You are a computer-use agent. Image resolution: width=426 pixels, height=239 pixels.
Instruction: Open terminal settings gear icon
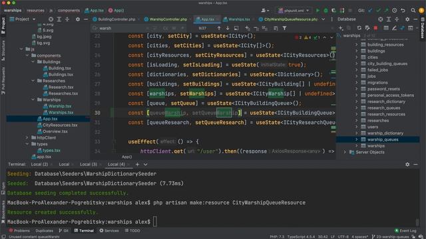(407, 164)
